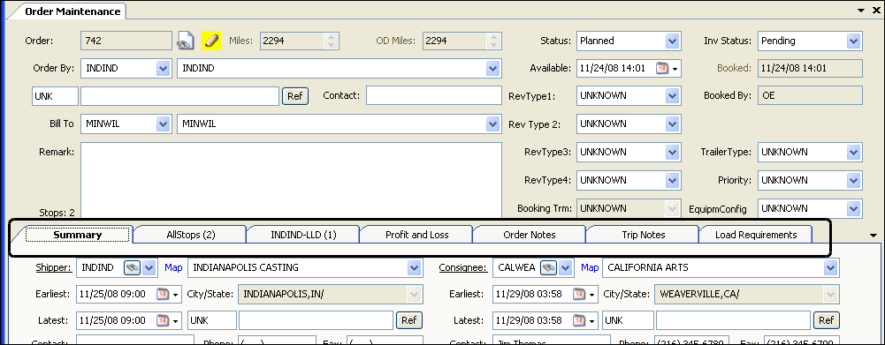
Task: Switch to the AllStops (2) tab
Action: coord(191,235)
